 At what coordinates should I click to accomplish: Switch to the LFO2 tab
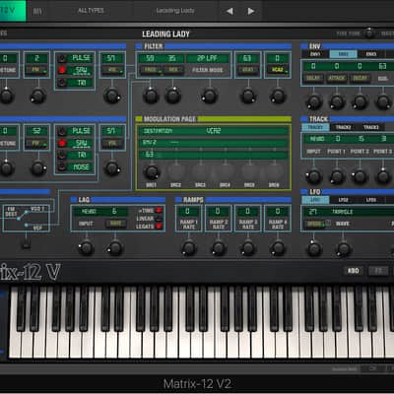343,200
